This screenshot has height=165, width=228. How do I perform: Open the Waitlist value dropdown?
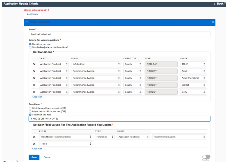pyautogui.click(x=193, y=85)
